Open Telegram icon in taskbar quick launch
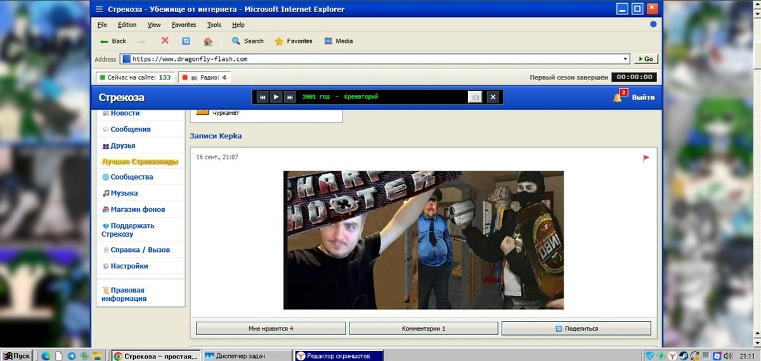This screenshot has height=361, width=761. pyautogui.click(x=72, y=356)
